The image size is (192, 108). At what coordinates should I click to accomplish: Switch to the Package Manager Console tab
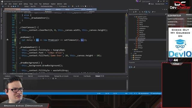point(61,76)
